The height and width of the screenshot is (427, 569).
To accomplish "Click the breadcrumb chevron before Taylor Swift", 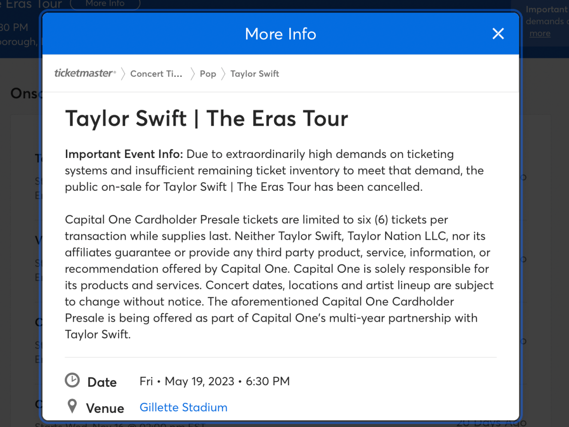I will pyautogui.click(x=223, y=74).
